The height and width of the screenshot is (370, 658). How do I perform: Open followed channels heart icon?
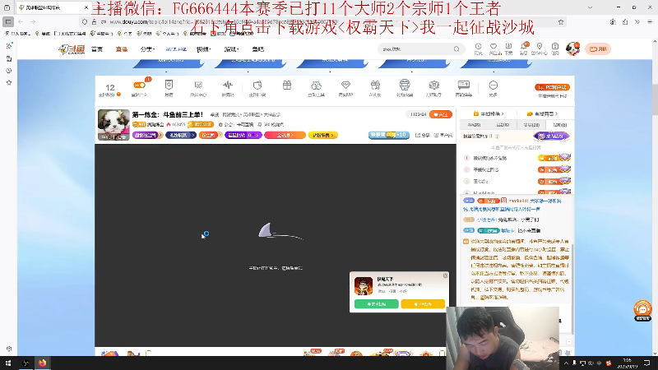pos(493,49)
